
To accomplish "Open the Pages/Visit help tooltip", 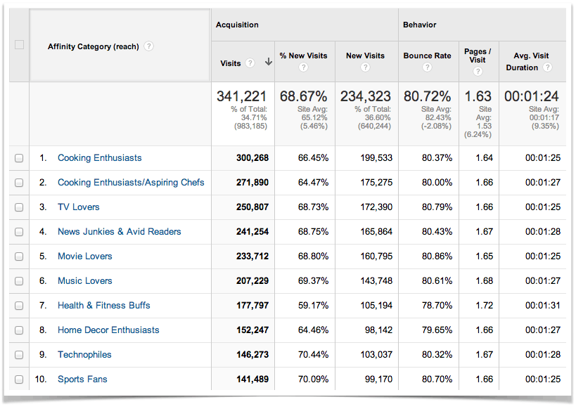I will click(477, 70).
